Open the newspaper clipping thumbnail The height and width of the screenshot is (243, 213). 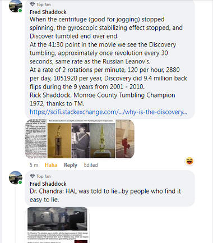[x=36, y=139]
